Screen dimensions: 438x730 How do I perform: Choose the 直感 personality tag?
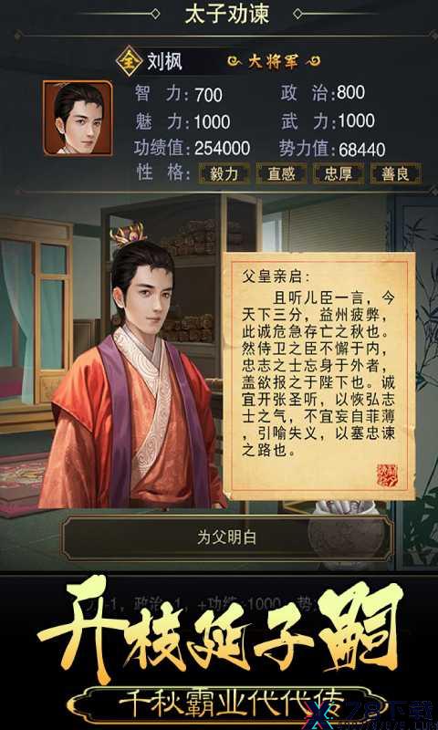pos(282,173)
